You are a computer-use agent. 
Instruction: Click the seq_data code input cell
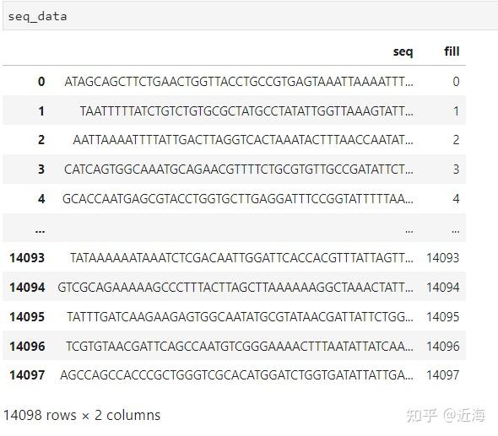(x=251, y=17)
